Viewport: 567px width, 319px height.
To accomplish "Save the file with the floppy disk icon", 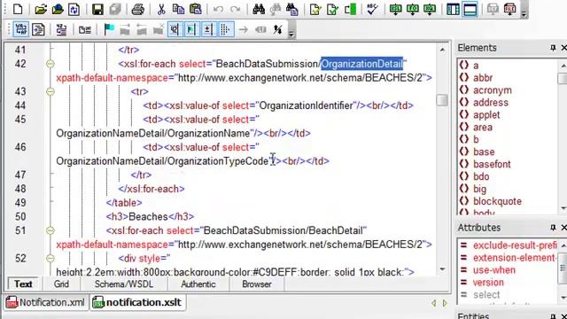I will tap(97, 9).
